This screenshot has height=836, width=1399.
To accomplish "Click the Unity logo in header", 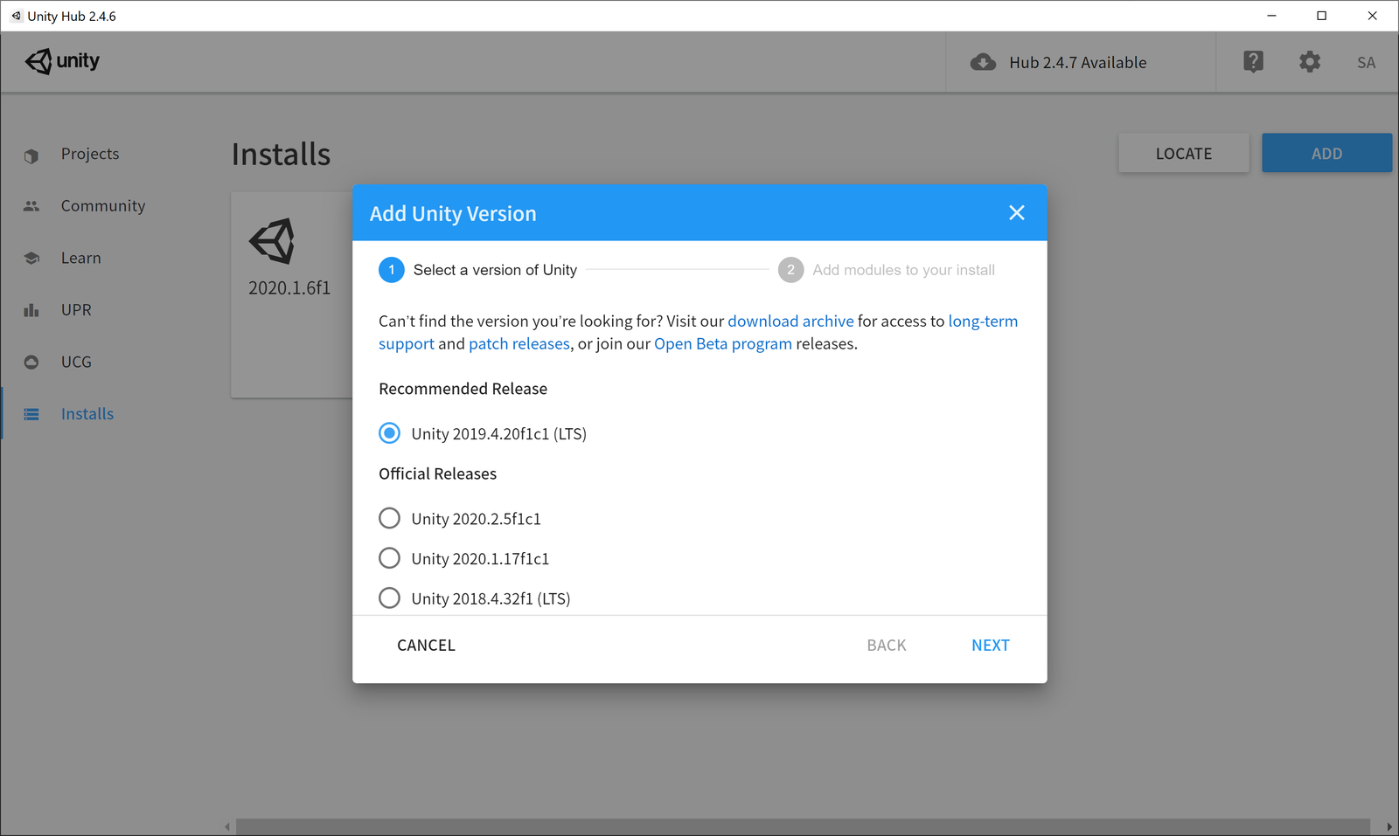I will click(x=62, y=61).
